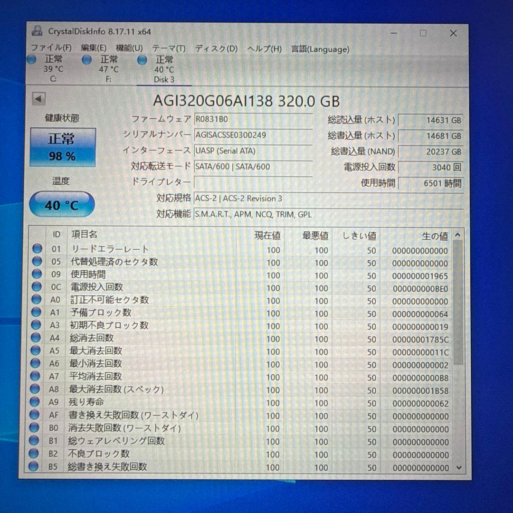Click the CrystalDiskInfo title bar icon

(x=37, y=31)
